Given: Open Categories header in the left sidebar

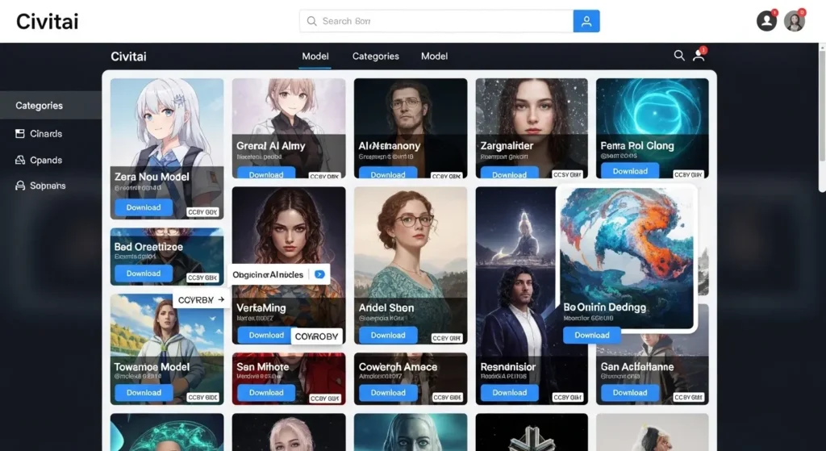Looking at the screenshot, I should pyautogui.click(x=40, y=106).
